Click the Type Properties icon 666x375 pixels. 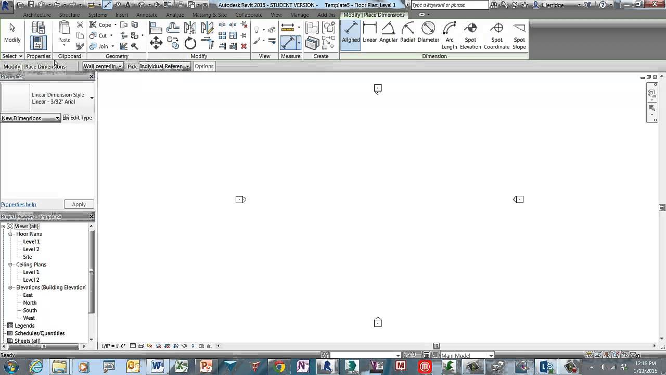click(x=38, y=28)
